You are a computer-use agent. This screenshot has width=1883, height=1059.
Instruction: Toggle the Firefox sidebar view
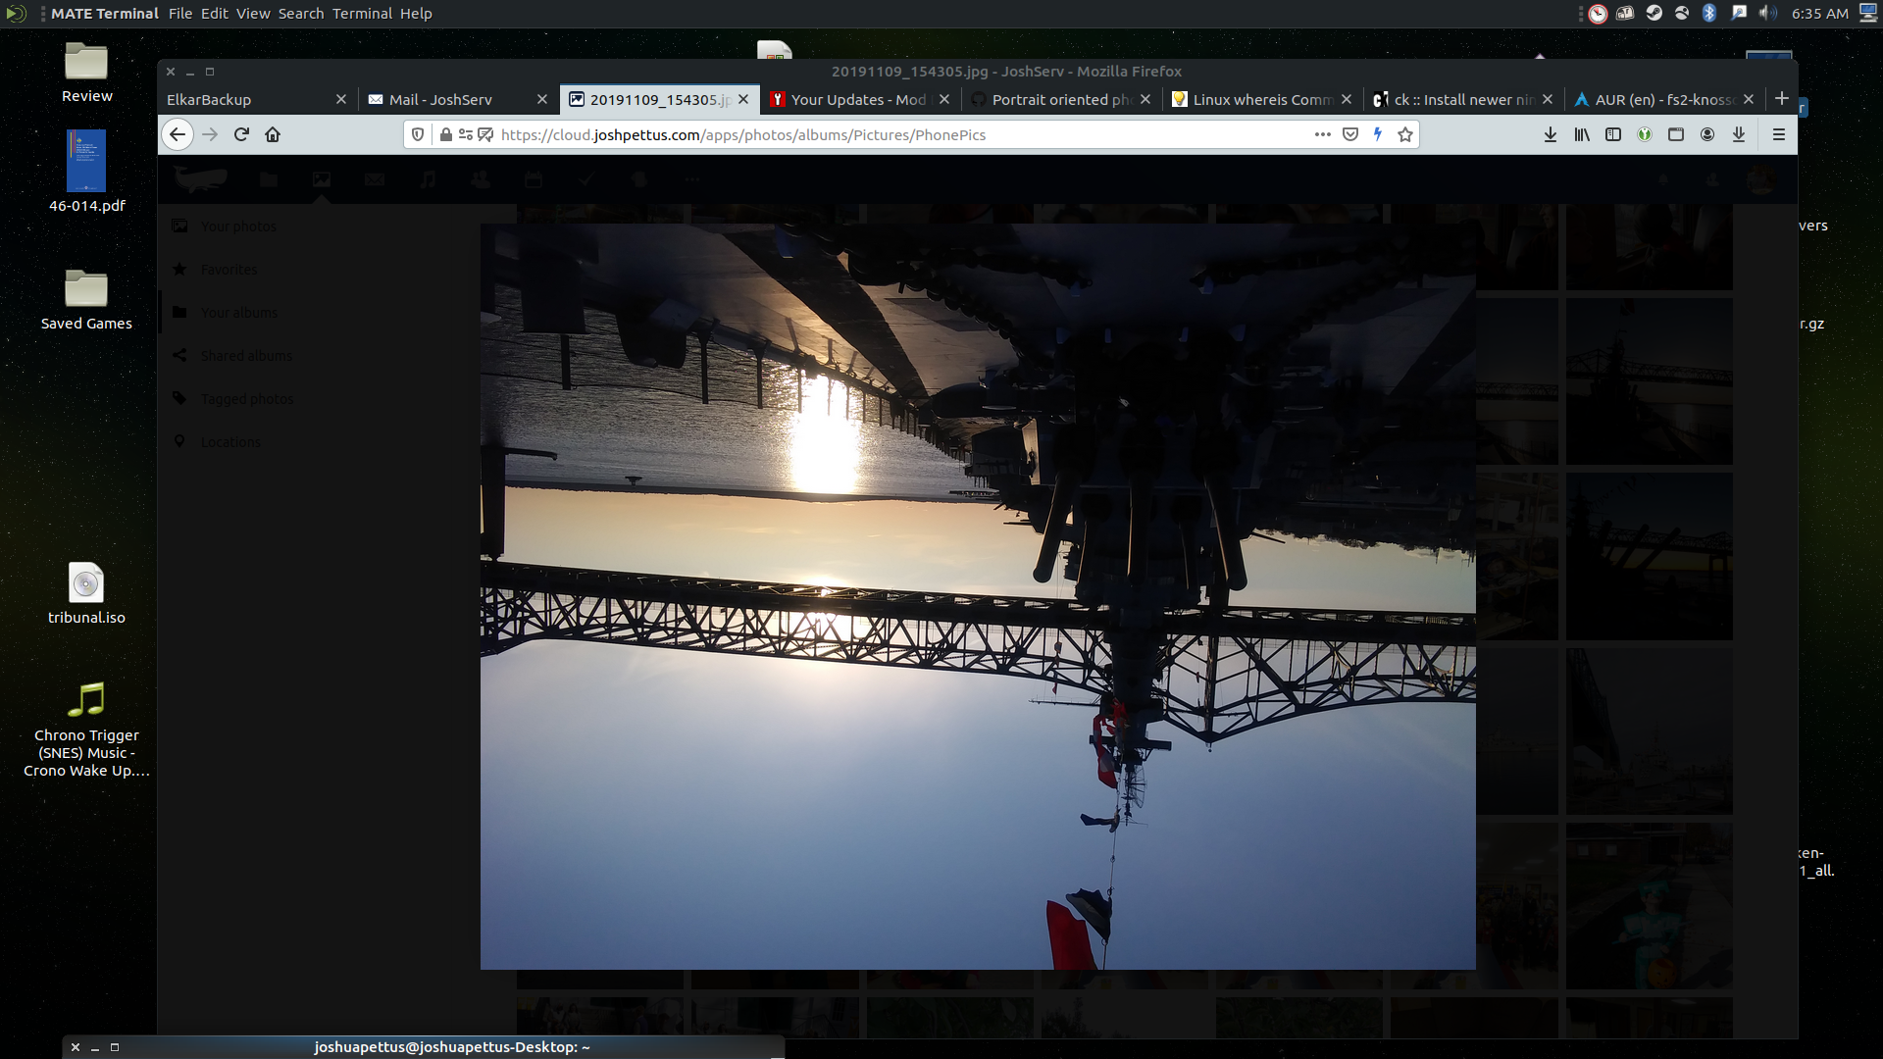coord(1613,134)
